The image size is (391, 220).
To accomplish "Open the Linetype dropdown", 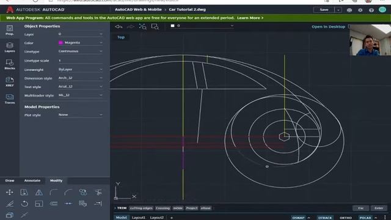I will 80,51.
